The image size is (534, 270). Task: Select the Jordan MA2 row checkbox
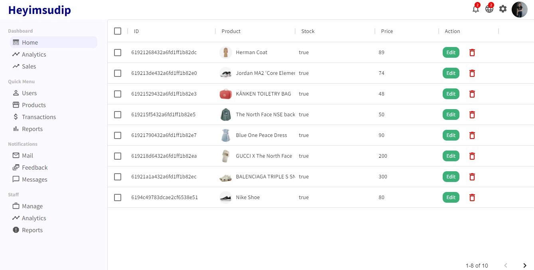click(118, 73)
